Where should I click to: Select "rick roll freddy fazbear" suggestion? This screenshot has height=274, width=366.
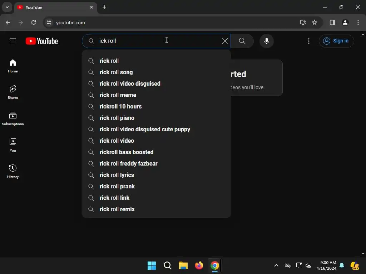[156, 163]
